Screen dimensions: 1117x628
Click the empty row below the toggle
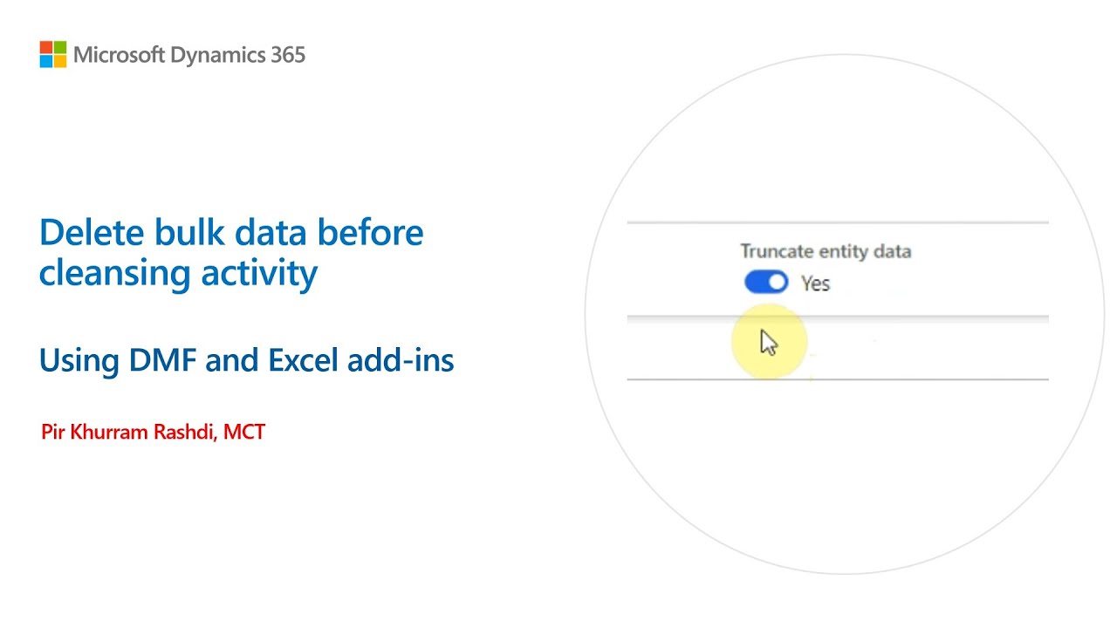tap(837, 348)
